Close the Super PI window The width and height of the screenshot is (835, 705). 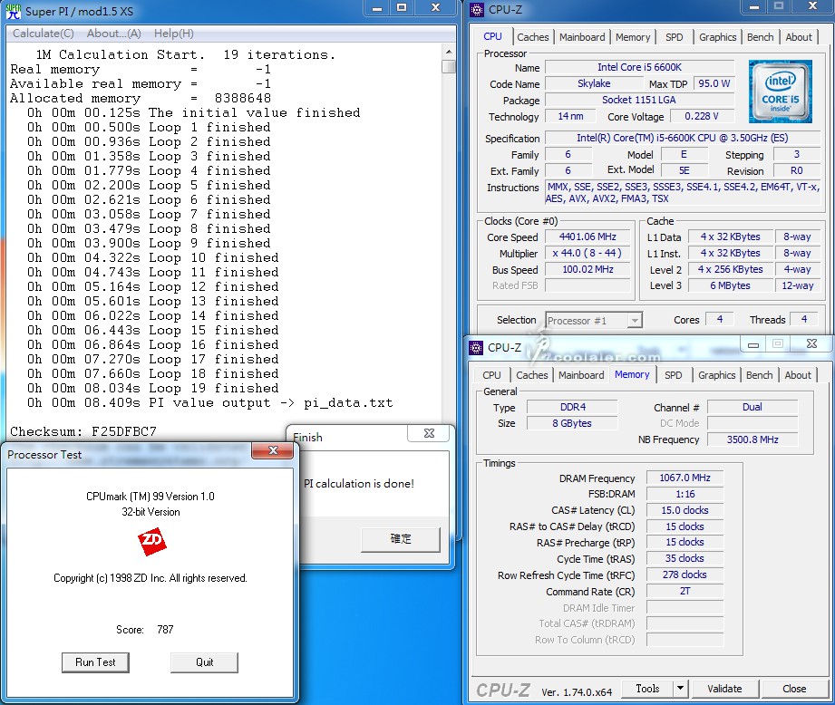[435, 8]
